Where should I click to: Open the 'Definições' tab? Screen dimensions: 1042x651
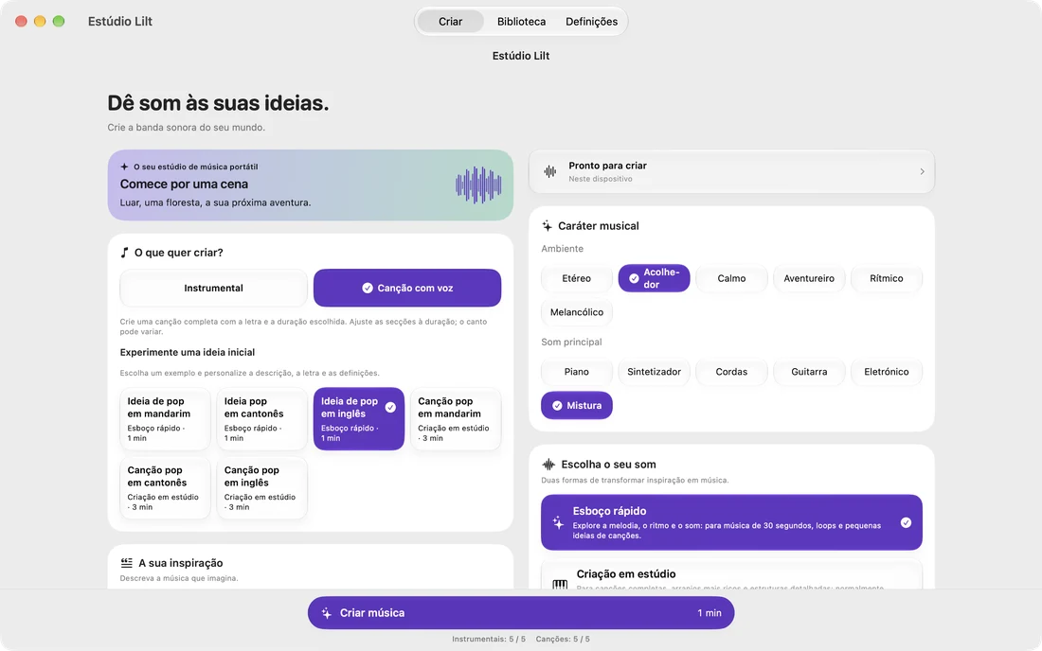(591, 21)
